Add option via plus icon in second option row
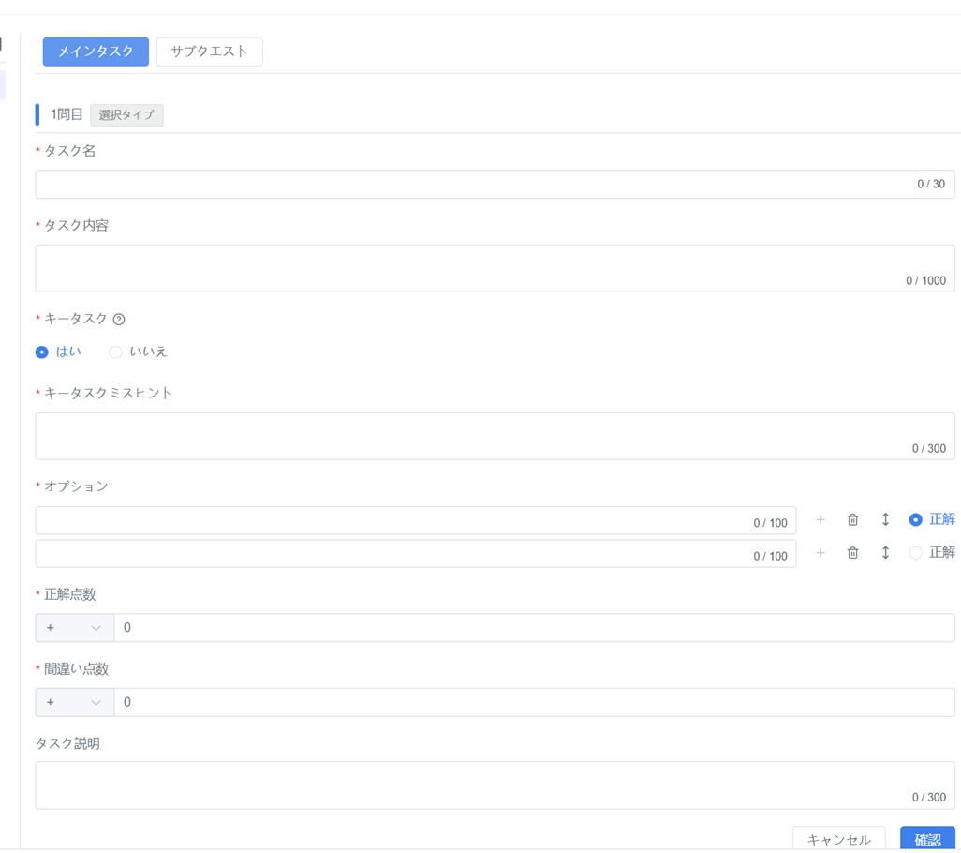The height and width of the screenshot is (853, 961). (821, 553)
